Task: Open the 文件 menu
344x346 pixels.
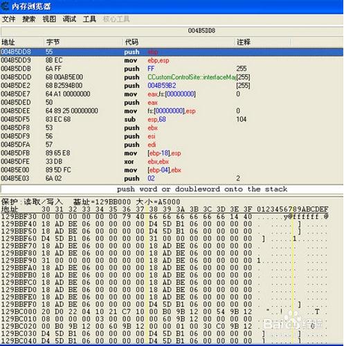Action: tap(9, 19)
